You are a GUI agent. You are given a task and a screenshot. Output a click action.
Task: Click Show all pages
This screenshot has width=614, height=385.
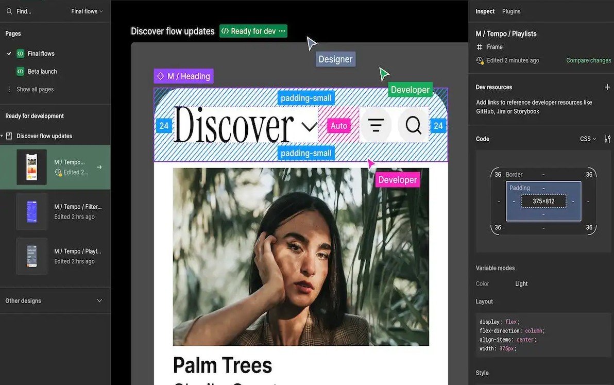click(35, 89)
